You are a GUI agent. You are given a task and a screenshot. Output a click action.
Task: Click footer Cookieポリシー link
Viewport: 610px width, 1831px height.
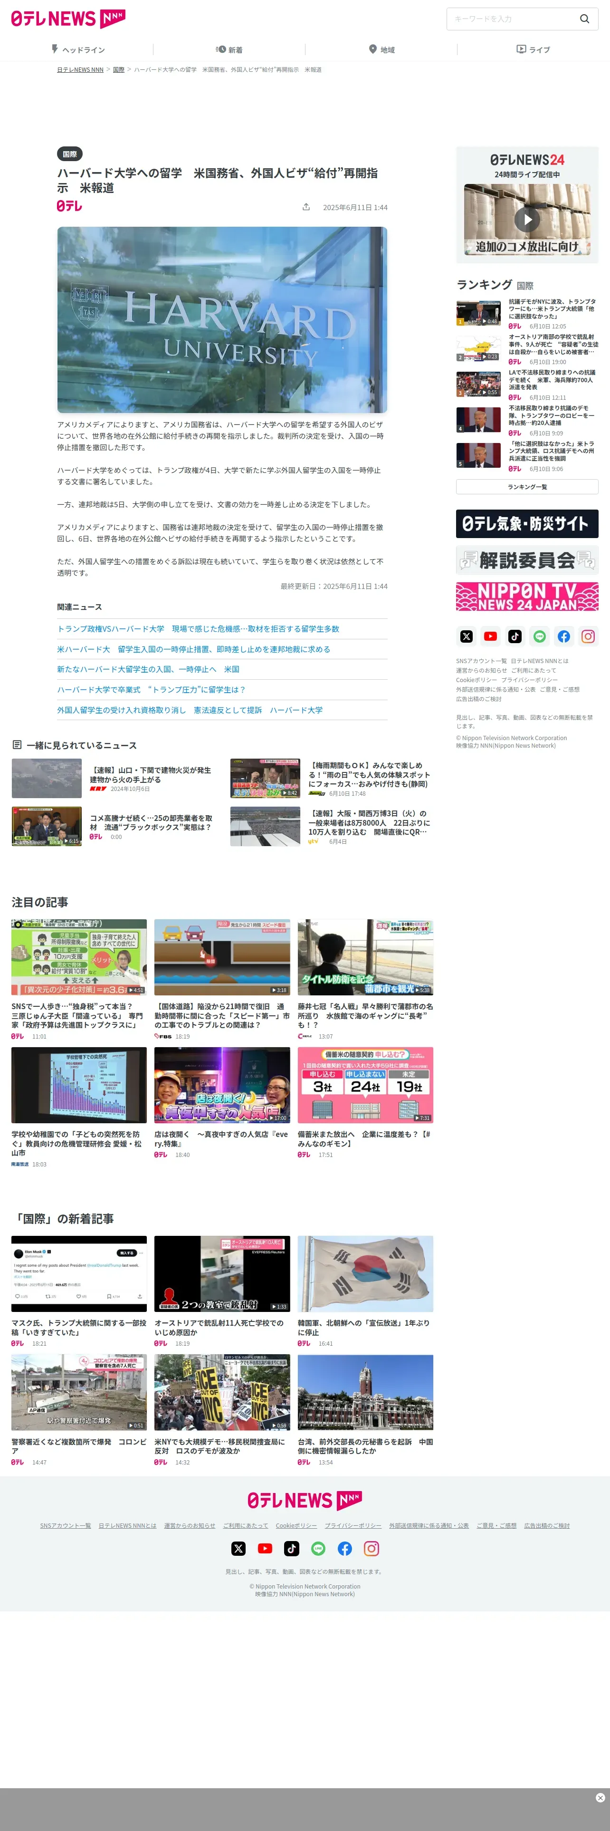tap(296, 1525)
